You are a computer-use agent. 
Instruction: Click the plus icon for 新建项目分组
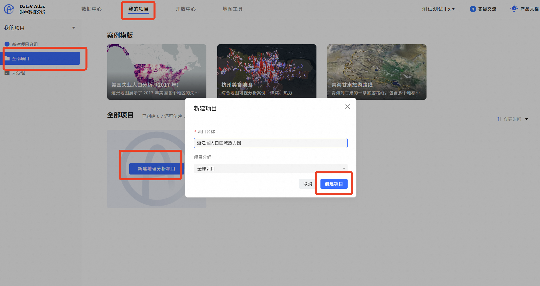pos(7,44)
